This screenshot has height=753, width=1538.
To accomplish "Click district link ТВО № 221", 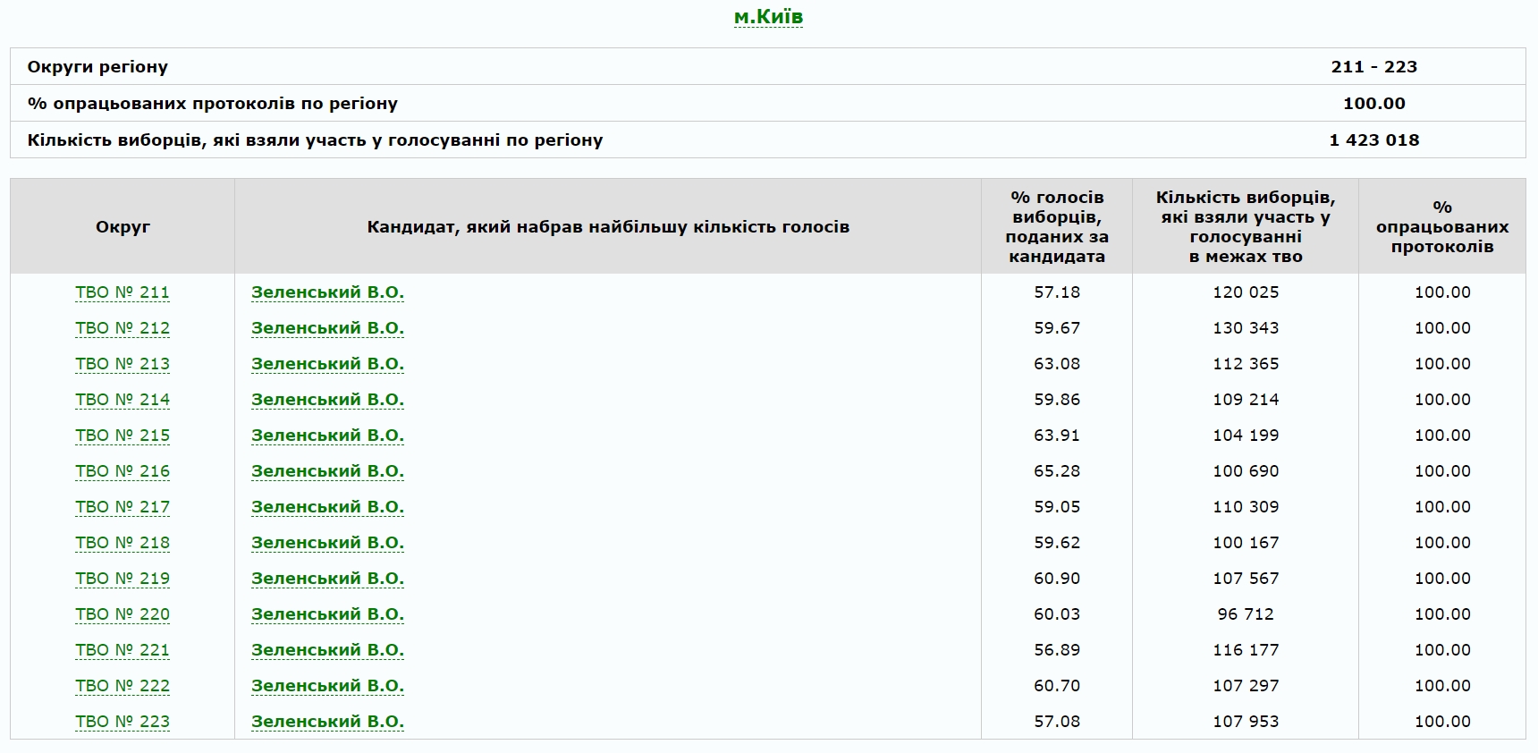I will pyautogui.click(x=123, y=650).
